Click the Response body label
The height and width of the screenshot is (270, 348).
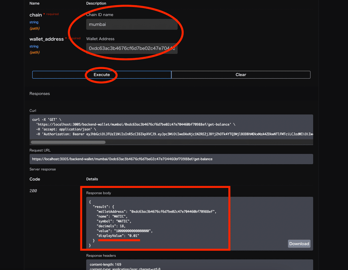pos(99,193)
